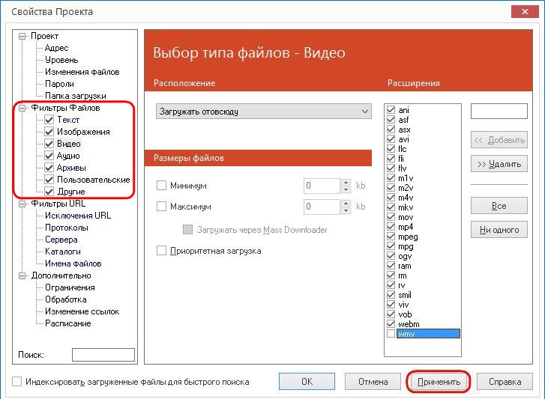Uncheck the webm extension checkbox
The height and width of the screenshot is (399, 545).
tap(391, 324)
